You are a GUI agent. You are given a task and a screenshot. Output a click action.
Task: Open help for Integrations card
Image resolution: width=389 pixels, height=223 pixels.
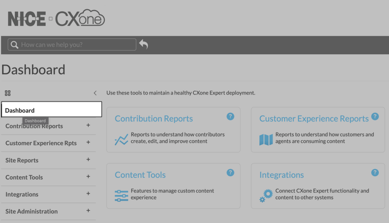point(375,173)
